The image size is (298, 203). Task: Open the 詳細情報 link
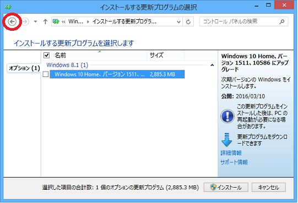pos(231,153)
